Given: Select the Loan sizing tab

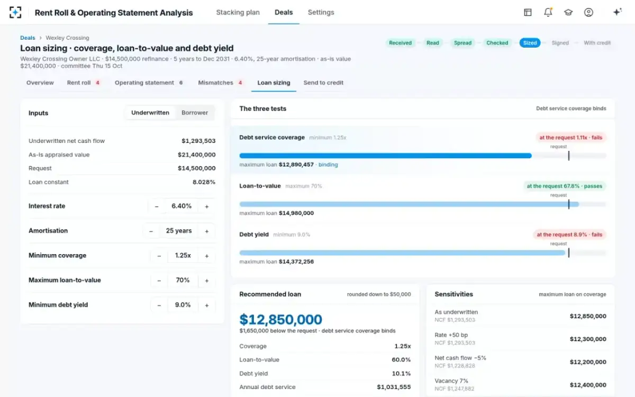Looking at the screenshot, I should pos(274,83).
